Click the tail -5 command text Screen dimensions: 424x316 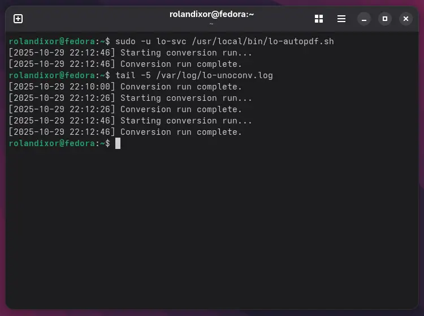point(133,75)
